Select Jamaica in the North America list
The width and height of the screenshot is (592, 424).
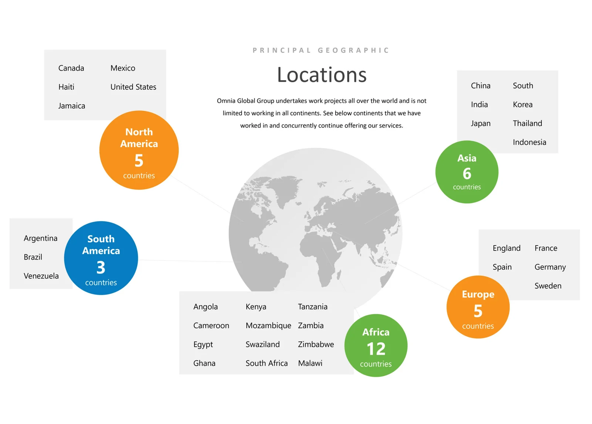pyautogui.click(x=72, y=106)
